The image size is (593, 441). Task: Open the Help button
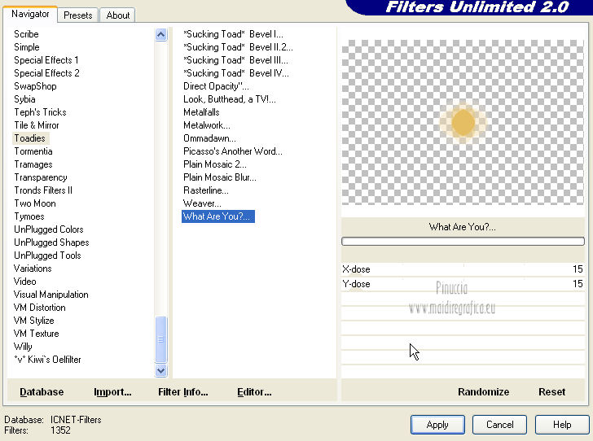coord(562,425)
